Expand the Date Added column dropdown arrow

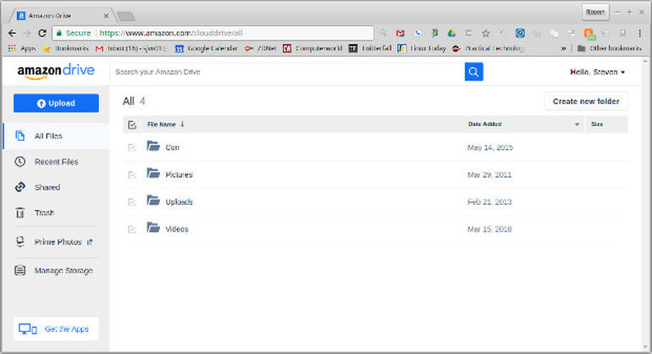click(577, 124)
